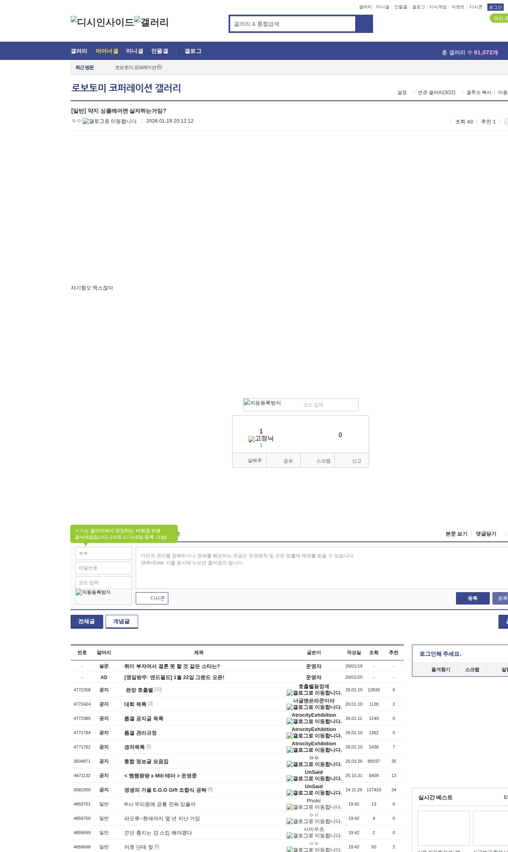This screenshot has width=508, height=852.
Task: Click the 자동등록방지 captcha image above the vote box
Action: (x=262, y=403)
